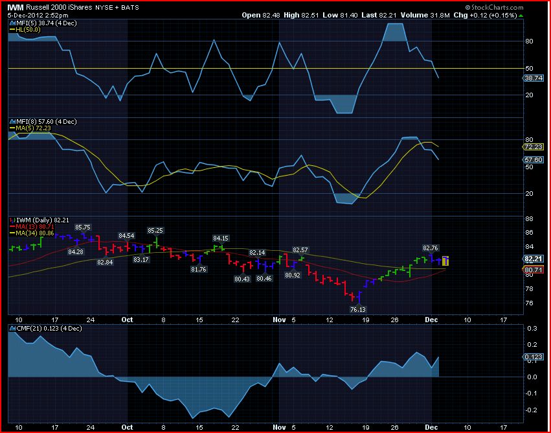Click the 5-Dec-2012 2:52pm timestamp

(38, 15)
